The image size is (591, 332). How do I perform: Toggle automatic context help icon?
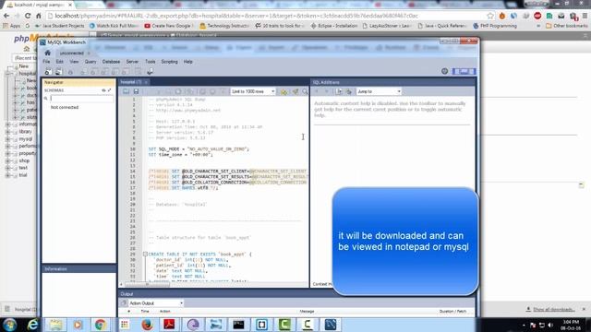click(349, 91)
